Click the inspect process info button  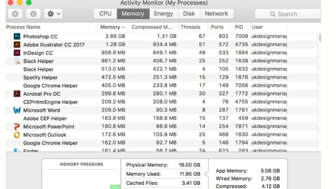point(33,14)
